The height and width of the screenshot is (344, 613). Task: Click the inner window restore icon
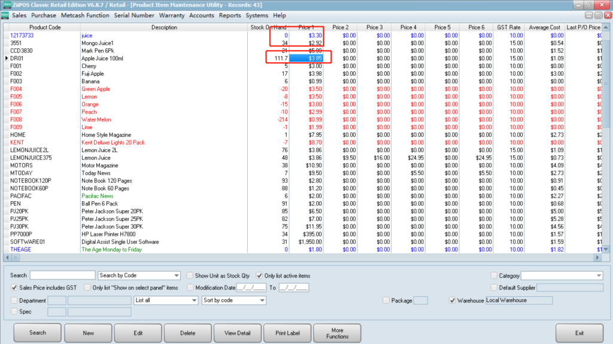(598, 16)
